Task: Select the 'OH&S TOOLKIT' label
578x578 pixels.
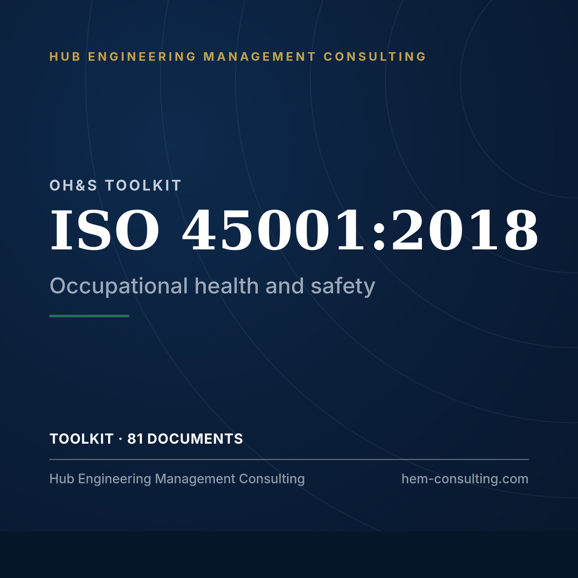Action: coord(116,185)
